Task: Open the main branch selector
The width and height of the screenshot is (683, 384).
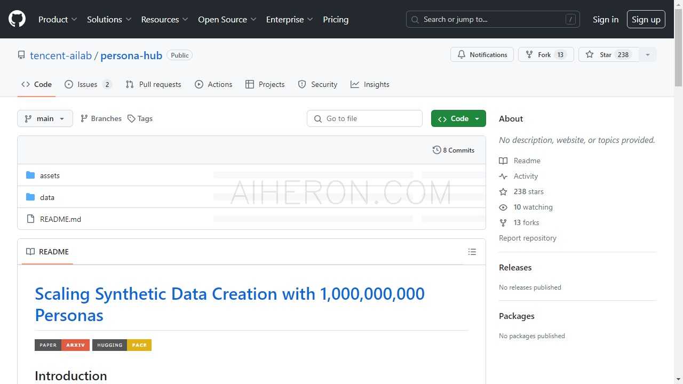Action: point(45,118)
